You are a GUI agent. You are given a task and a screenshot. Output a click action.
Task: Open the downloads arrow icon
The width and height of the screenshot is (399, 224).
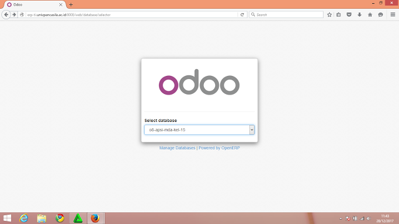pos(359,15)
